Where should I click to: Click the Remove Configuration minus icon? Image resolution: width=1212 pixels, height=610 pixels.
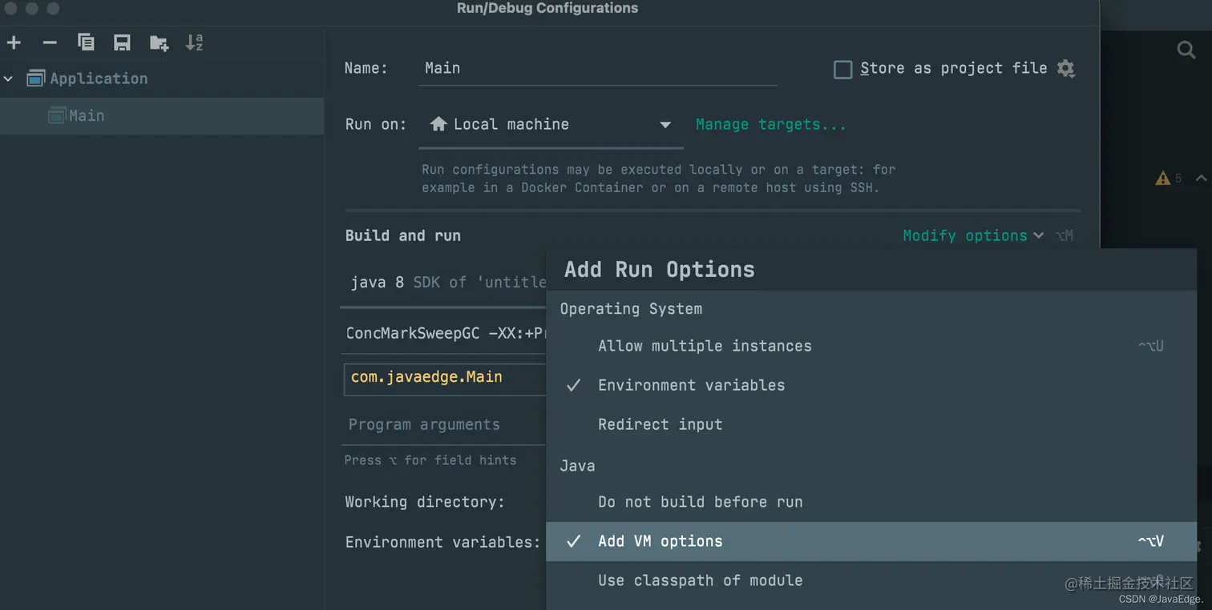pos(50,42)
